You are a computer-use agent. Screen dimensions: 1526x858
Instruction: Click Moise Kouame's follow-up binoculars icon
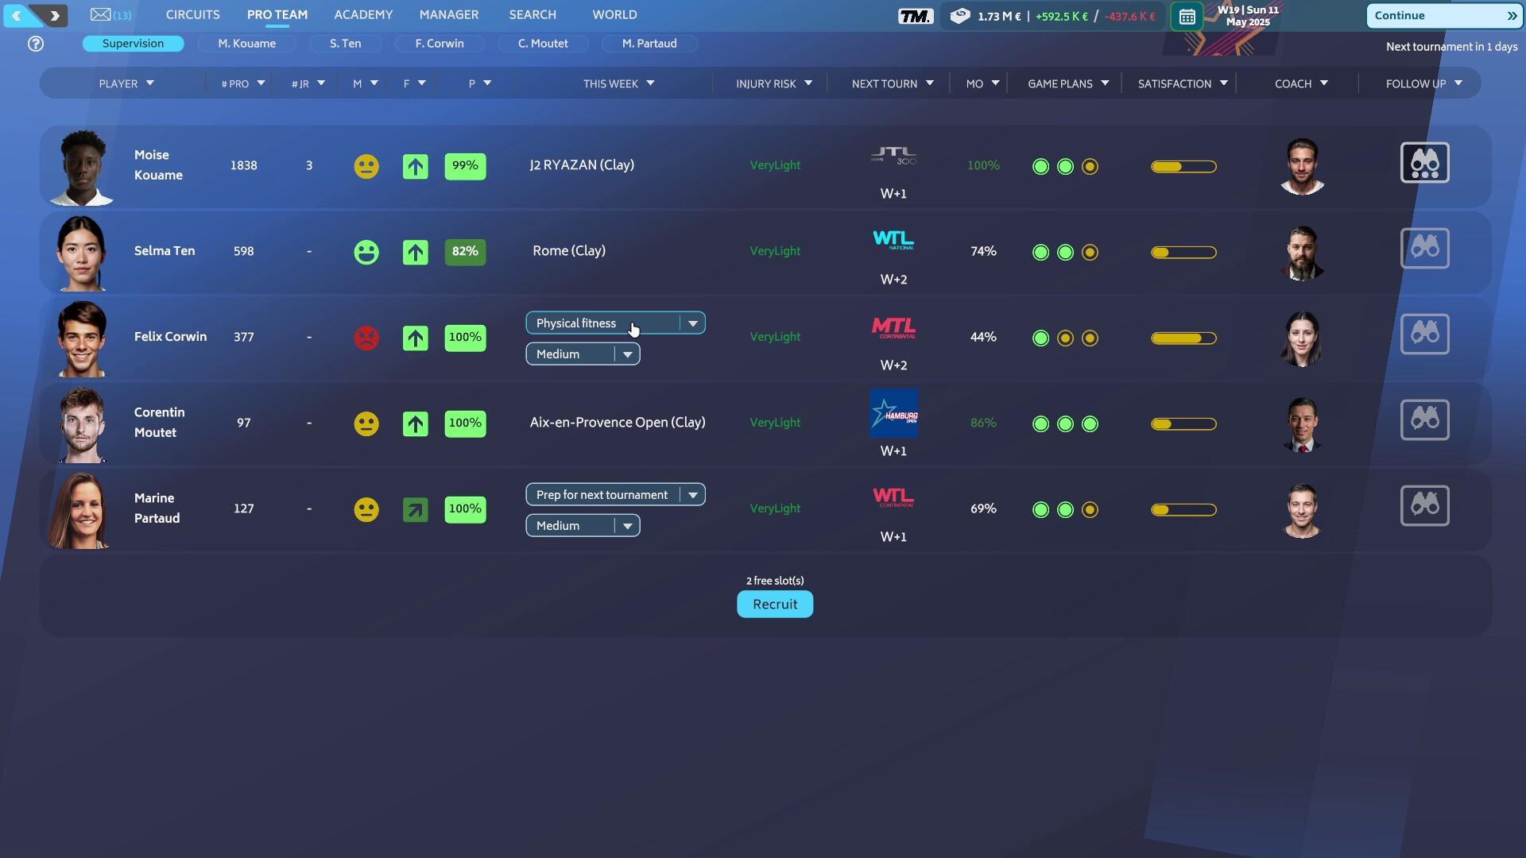point(1424,163)
